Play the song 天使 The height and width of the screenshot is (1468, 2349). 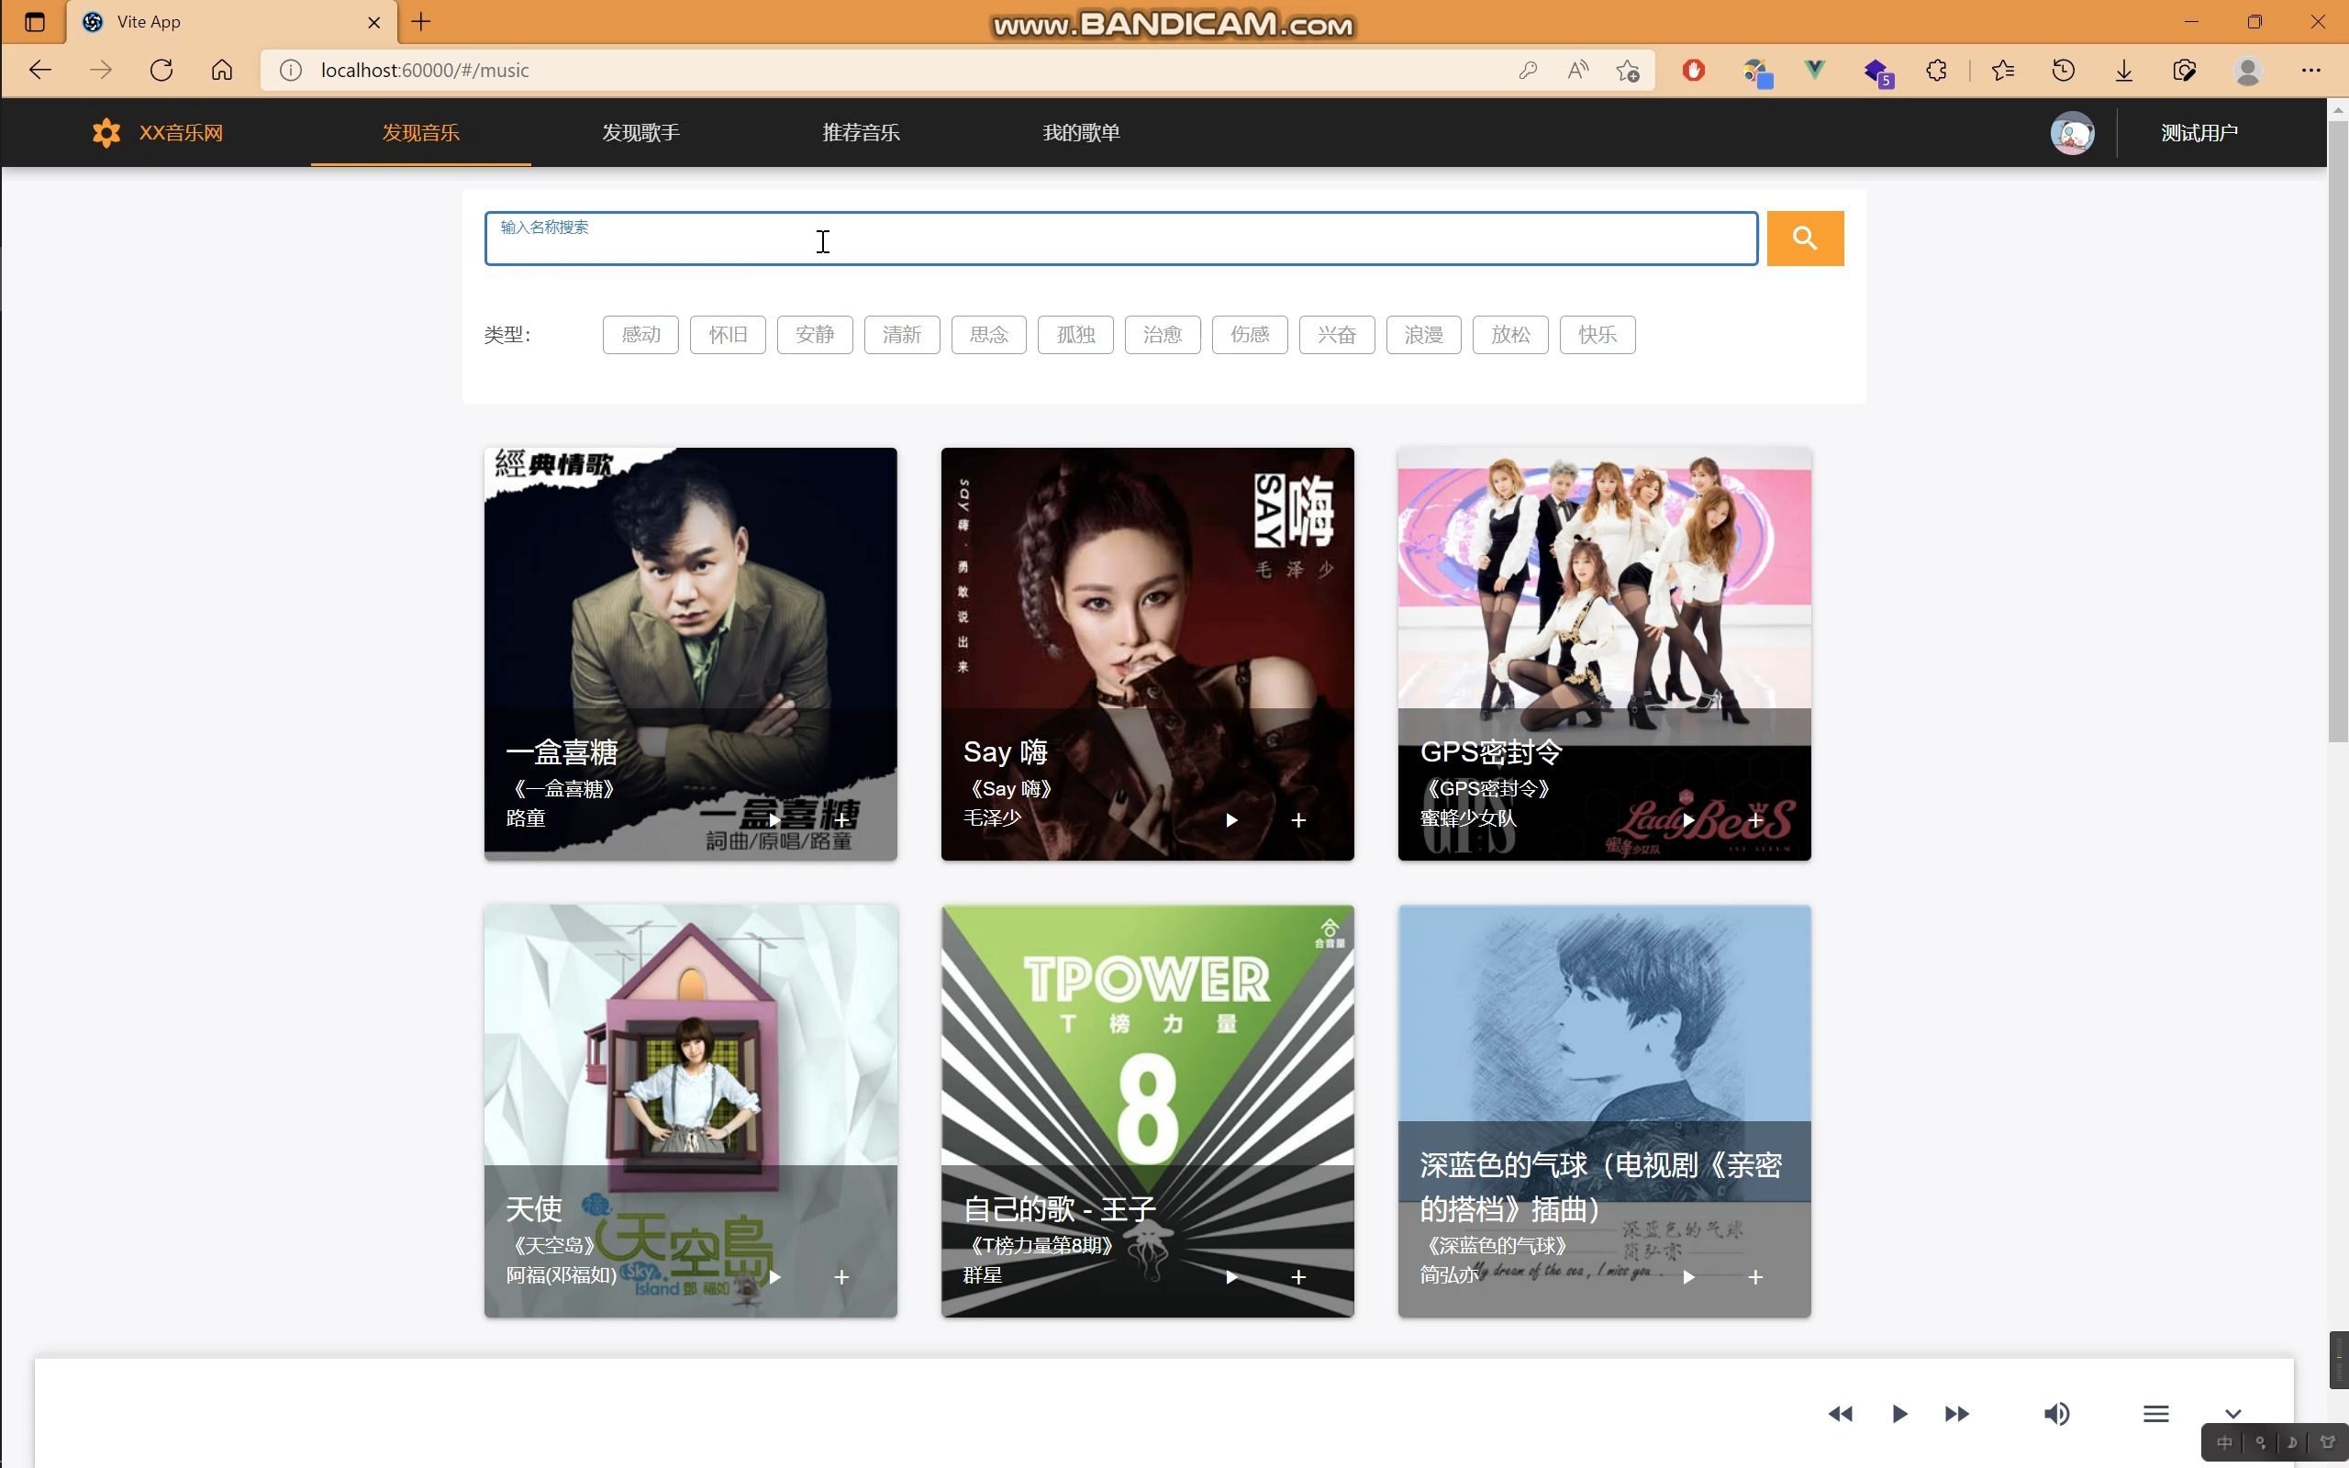pyautogui.click(x=774, y=1277)
